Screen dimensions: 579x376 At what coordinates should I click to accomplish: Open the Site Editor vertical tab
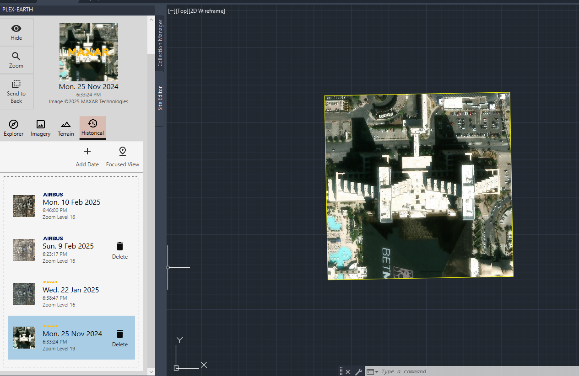coord(160,98)
